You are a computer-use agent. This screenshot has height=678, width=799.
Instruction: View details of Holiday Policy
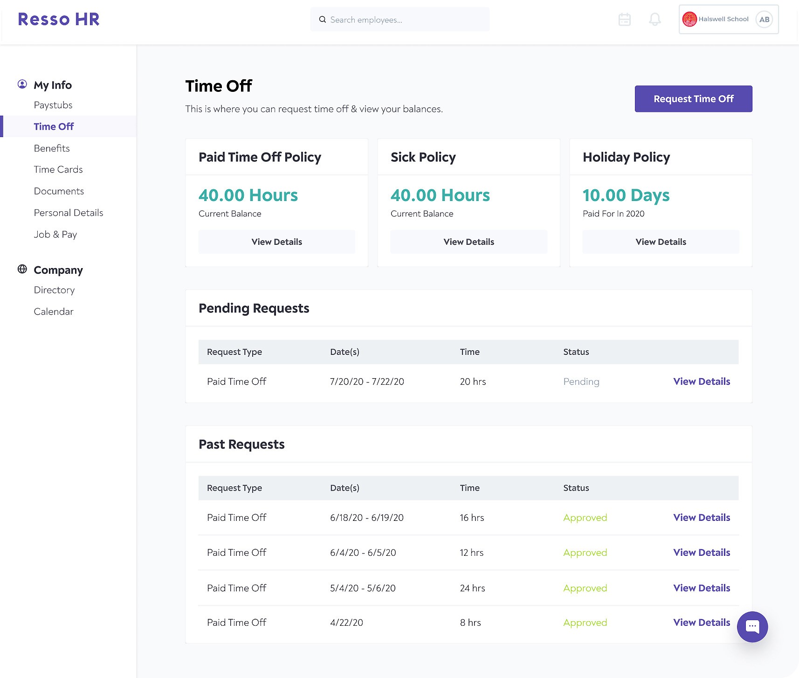[661, 242]
